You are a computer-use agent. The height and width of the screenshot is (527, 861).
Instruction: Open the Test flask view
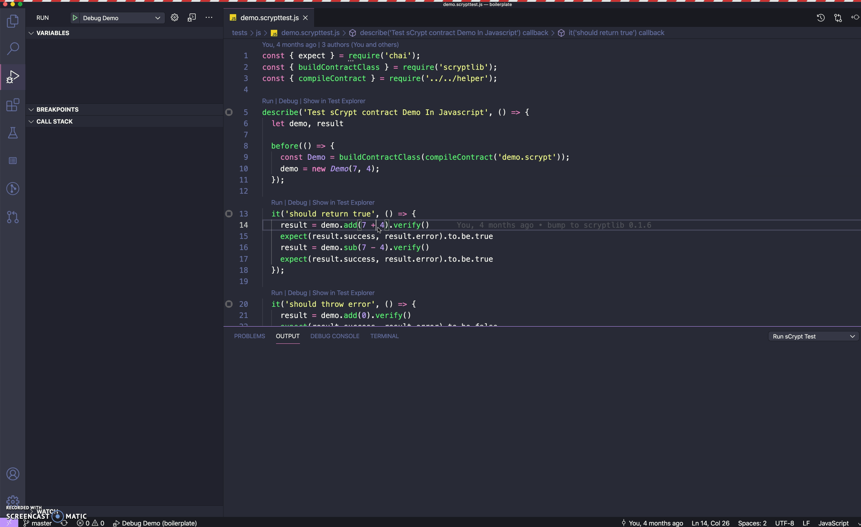click(x=13, y=133)
